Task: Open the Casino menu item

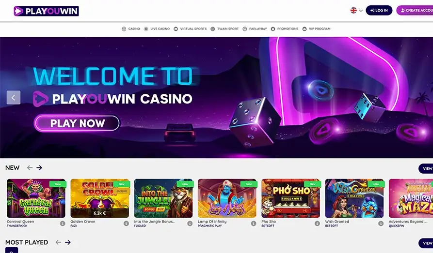Action: 131,29
